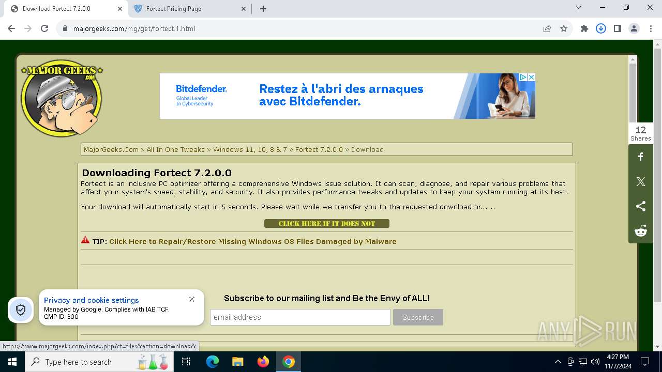Click Privacy and cookie settings link

[x=92, y=300]
